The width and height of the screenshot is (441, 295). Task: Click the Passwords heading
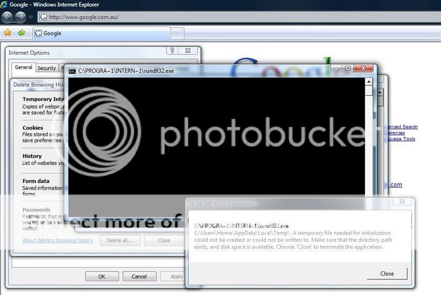pos(36,210)
